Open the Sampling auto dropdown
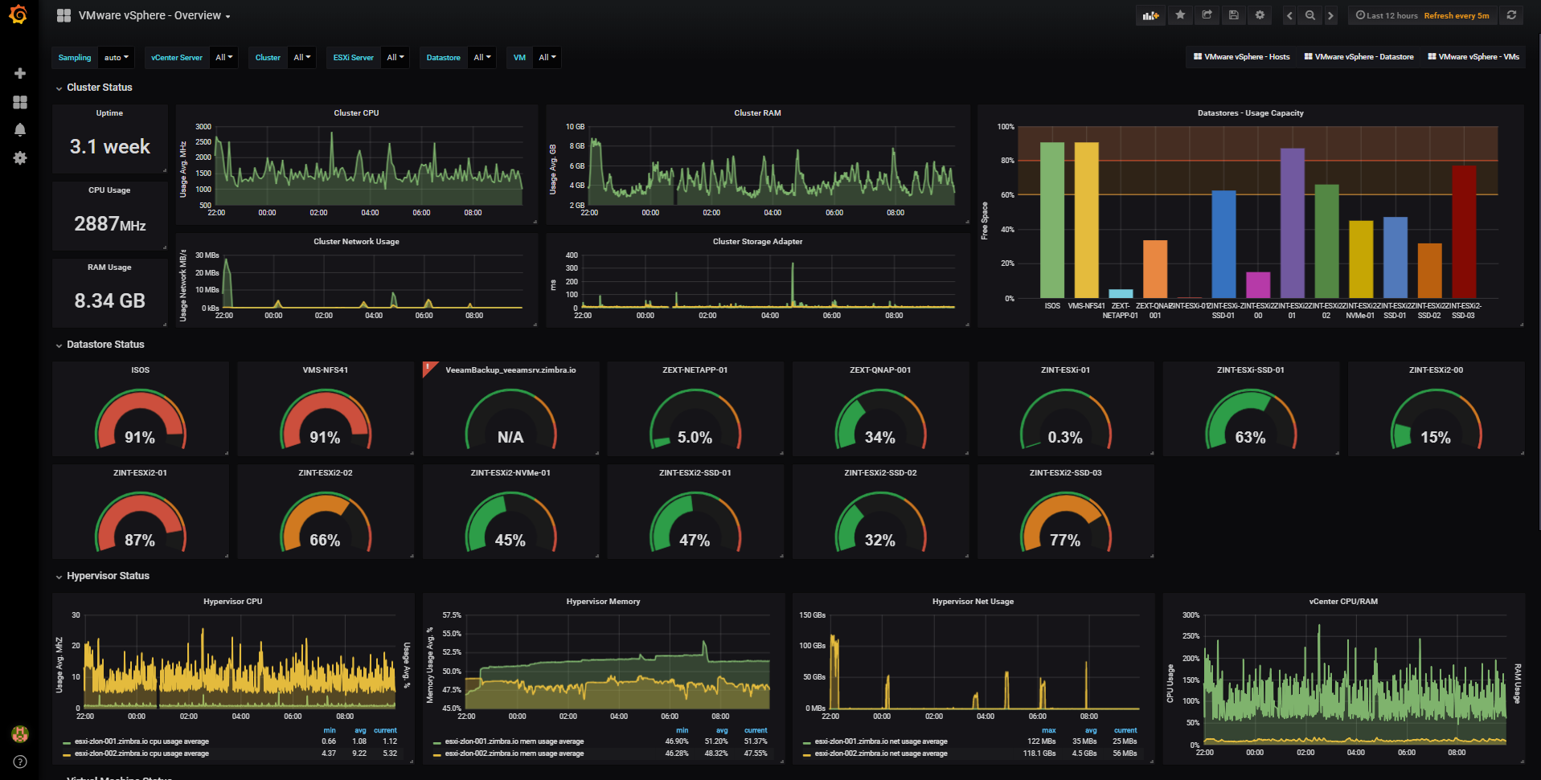 116,57
